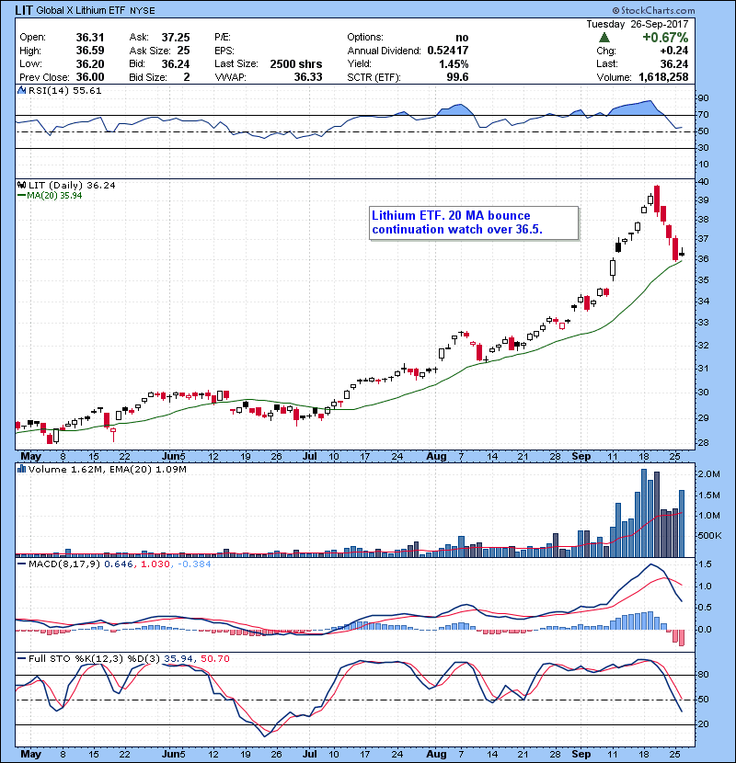Screen dimensions: 736x763
Task: Click the 500K volume axis label
Action: (709, 536)
